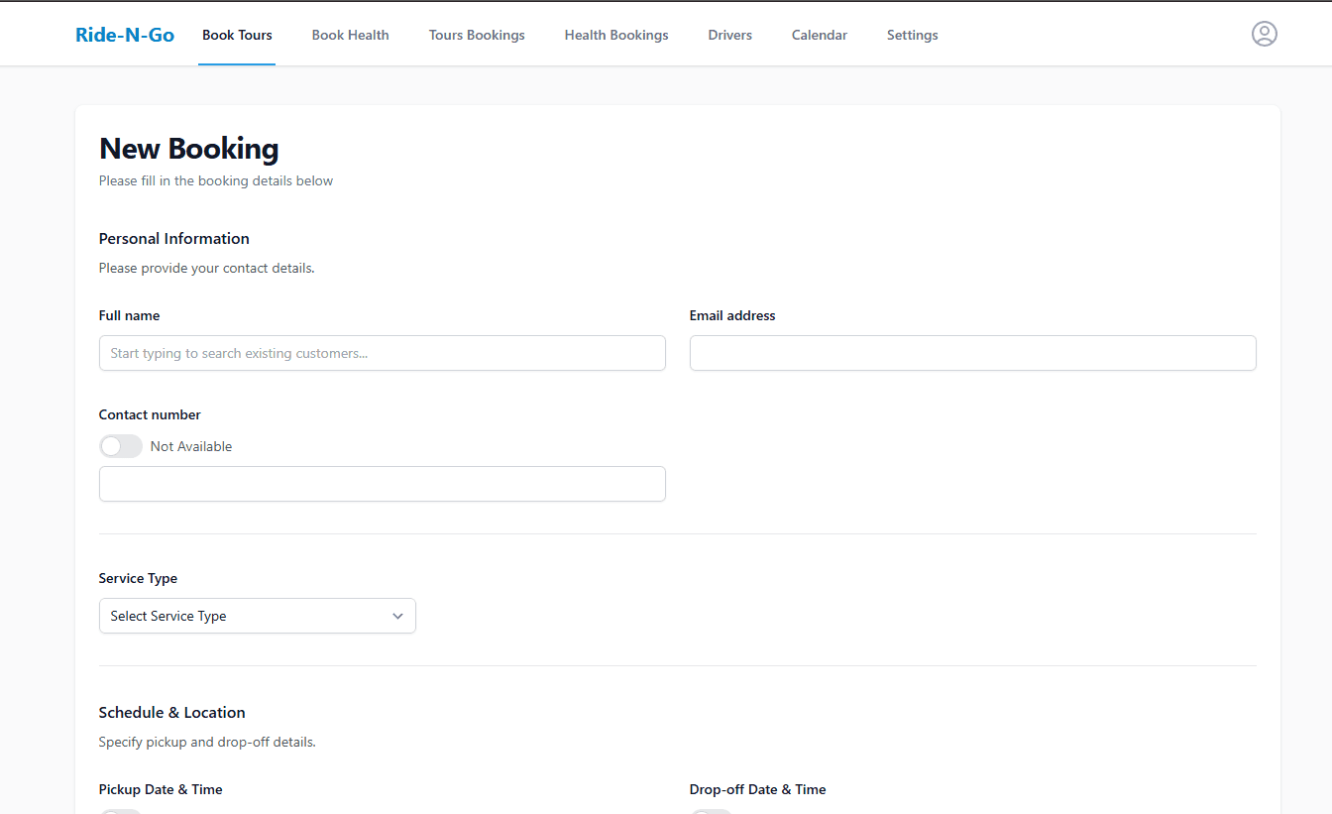Click the New Booking heading text
This screenshot has width=1332, height=814.
click(x=189, y=149)
